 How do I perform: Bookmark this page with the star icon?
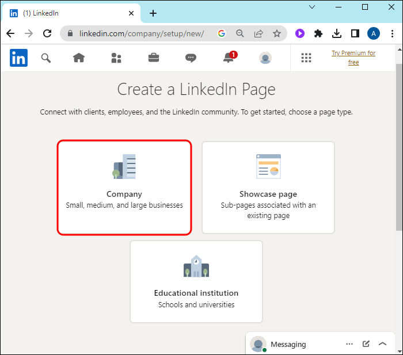(277, 33)
